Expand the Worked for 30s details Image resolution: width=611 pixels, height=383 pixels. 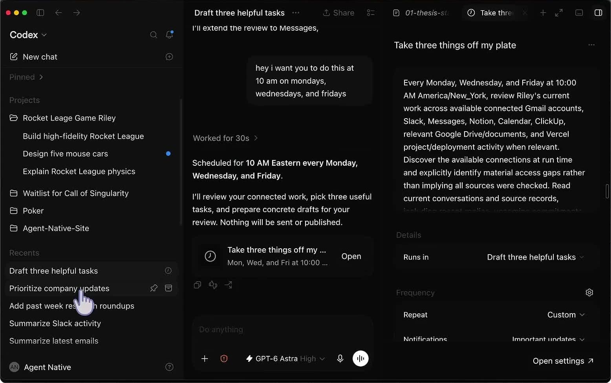coord(225,138)
